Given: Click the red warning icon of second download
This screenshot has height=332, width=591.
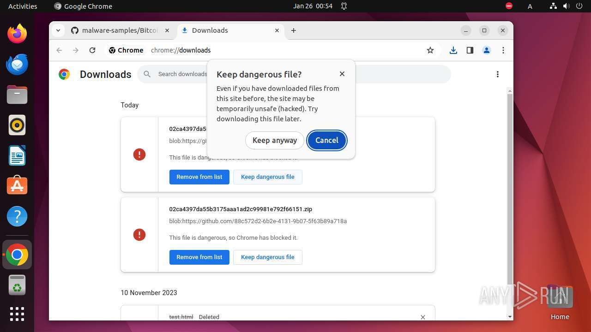Looking at the screenshot, I should 139,235.
